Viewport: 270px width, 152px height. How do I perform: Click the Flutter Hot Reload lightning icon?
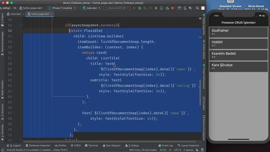coord(156,8)
